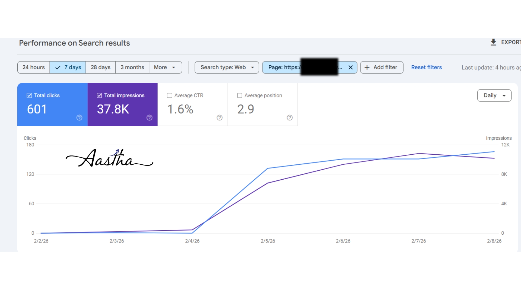The height and width of the screenshot is (293, 521).
Task: Enable the Average CTR checkbox
Action: (x=170, y=95)
